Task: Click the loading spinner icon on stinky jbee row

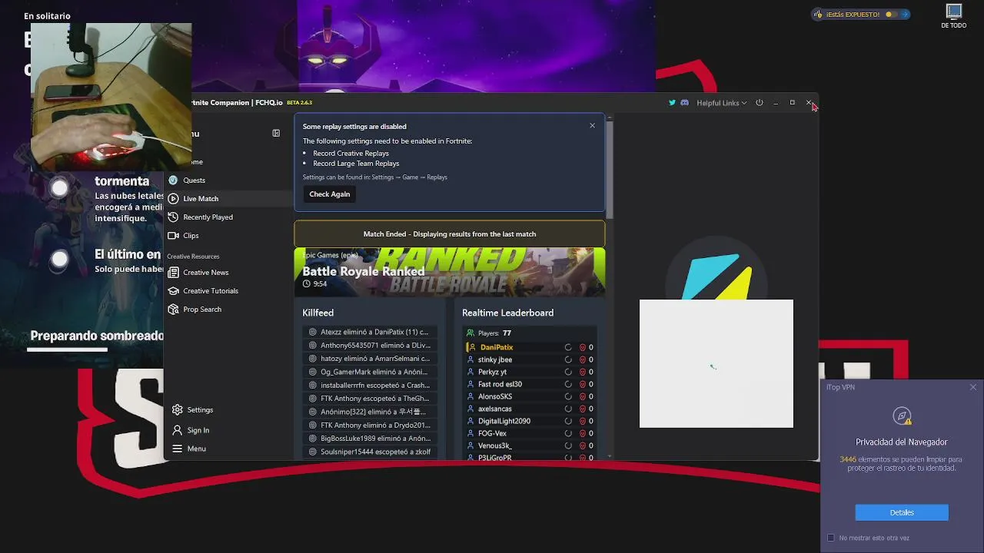Action: click(x=568, y=359)
